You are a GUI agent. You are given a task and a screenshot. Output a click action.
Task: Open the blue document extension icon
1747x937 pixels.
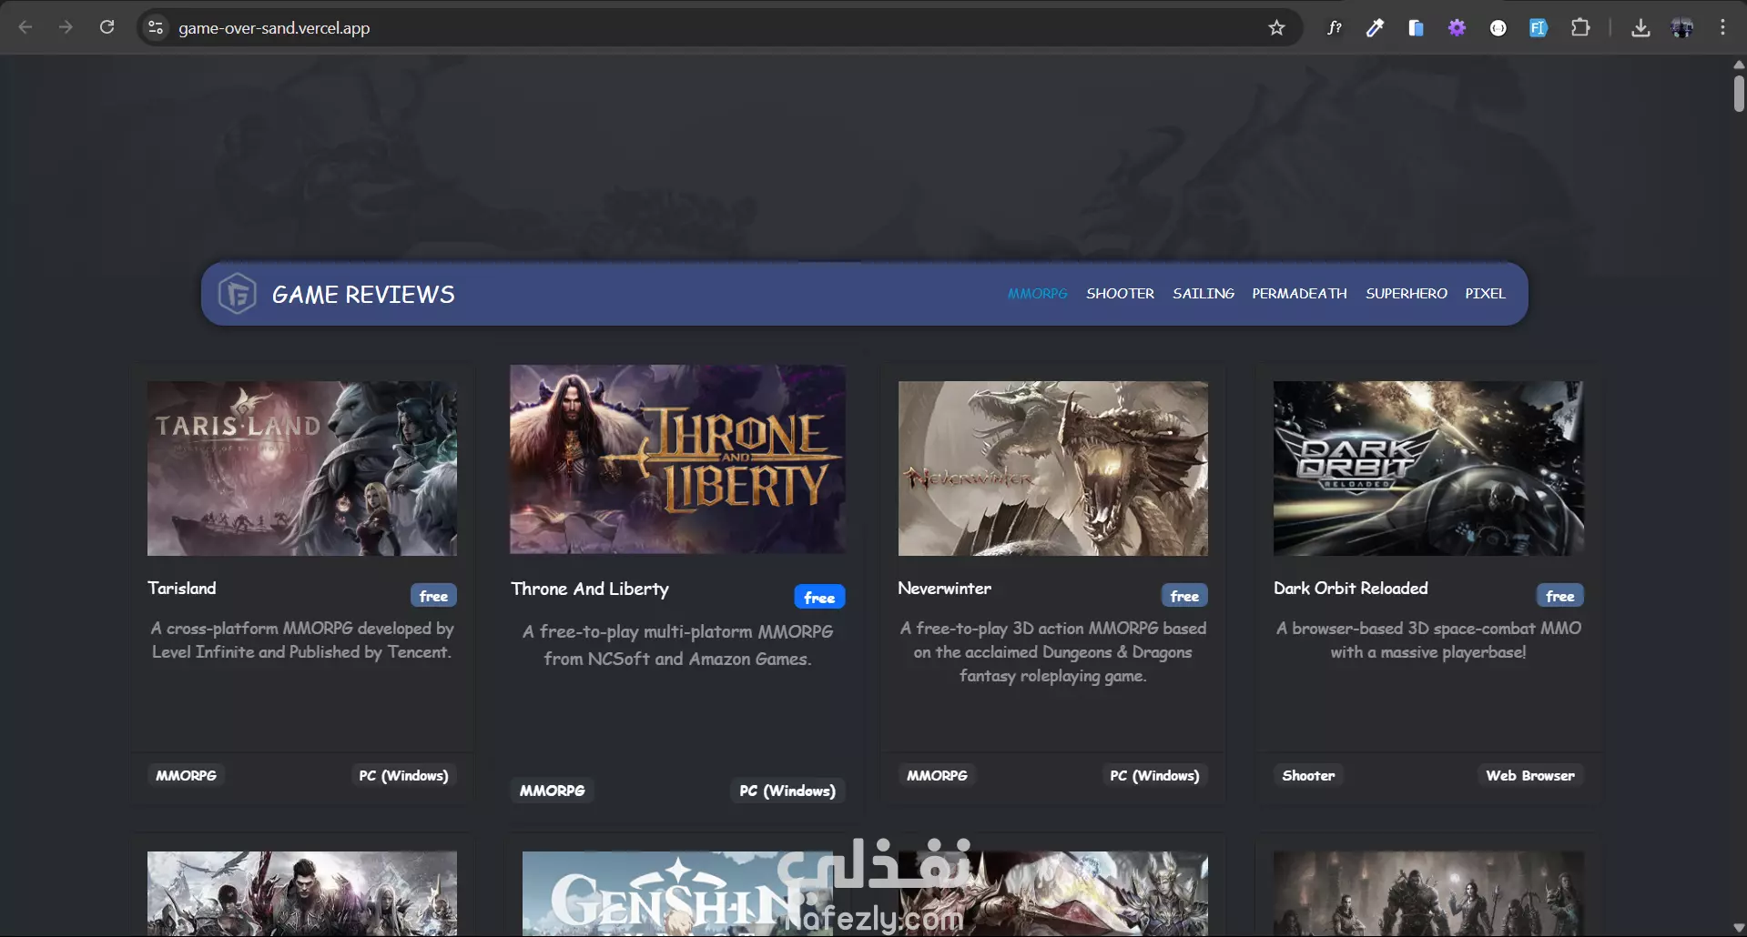(1416, 27)
